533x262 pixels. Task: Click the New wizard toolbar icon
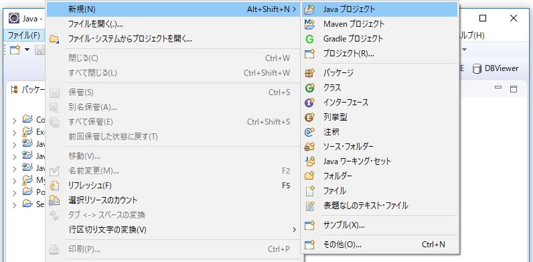pos(15,50)
